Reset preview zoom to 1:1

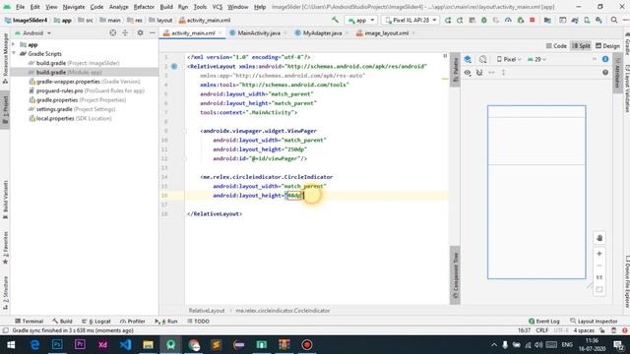[599, 277]
